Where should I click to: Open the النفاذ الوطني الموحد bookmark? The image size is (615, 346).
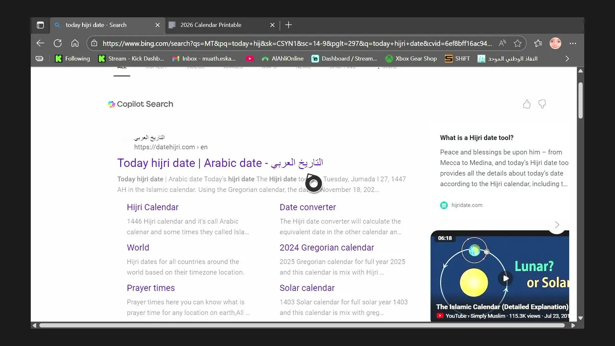(507, 59)
